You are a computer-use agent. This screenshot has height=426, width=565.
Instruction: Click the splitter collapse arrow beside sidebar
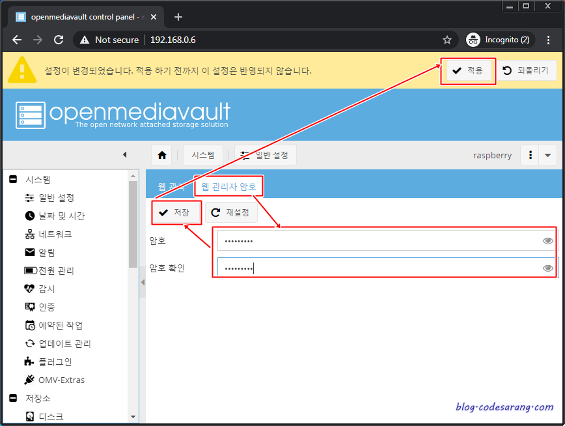143,282
